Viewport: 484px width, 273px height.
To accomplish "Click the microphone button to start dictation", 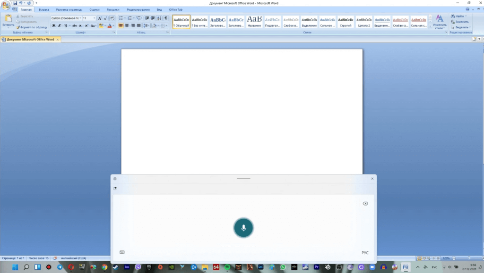I will [243, 228].
